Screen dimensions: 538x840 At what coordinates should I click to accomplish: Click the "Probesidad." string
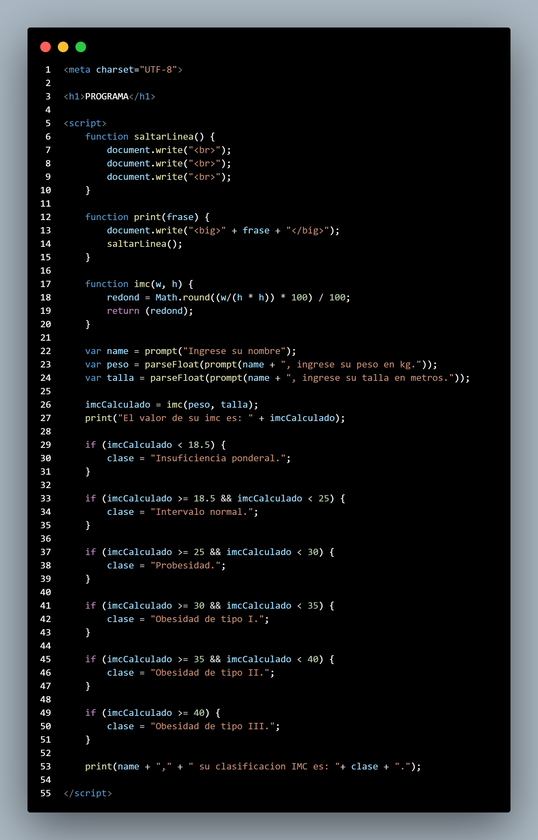click(185, 566)
